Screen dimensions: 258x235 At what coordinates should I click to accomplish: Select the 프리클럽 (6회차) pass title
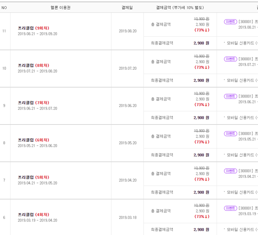33,140
